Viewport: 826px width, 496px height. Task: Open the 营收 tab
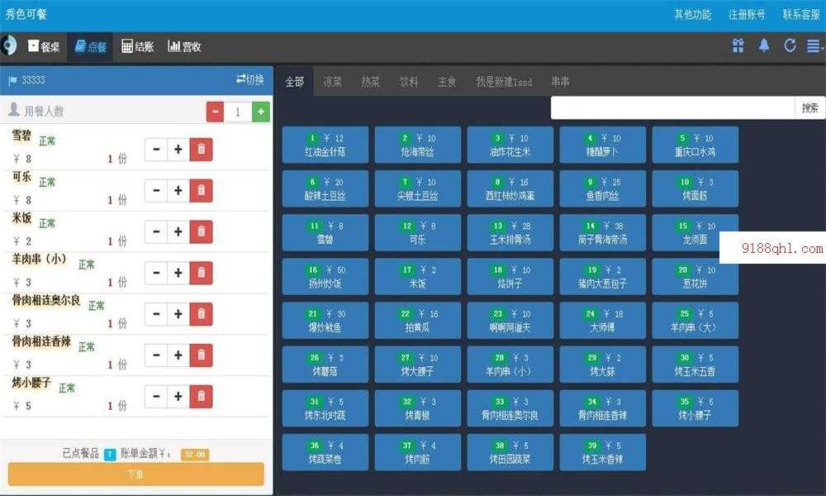[184, 46]
